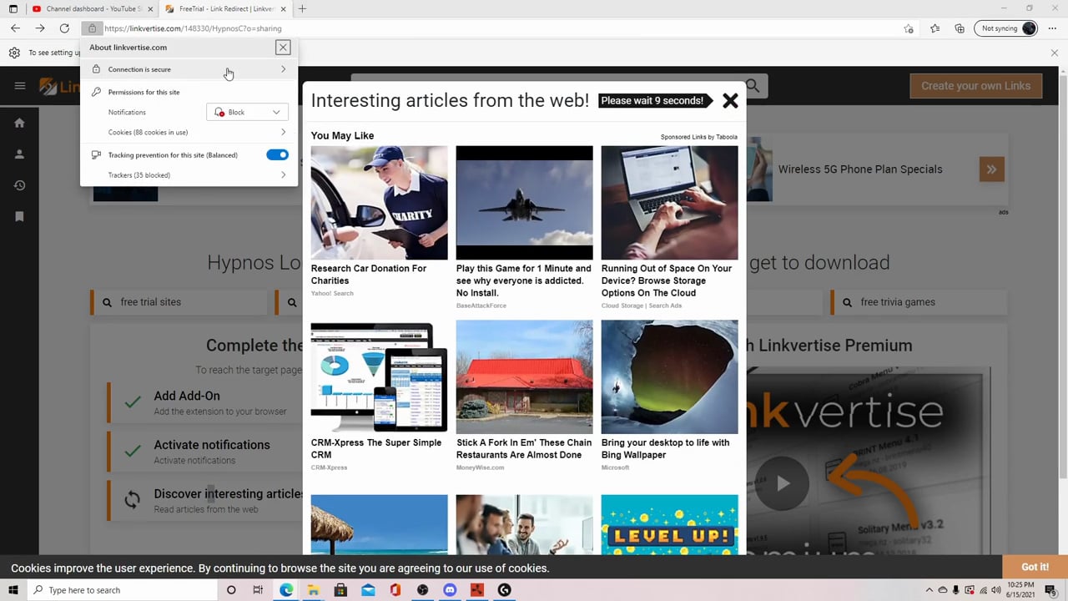Click the Discover interesting articles step
The width and height of the screenshot is (1068, 601).
coord(205,500)
